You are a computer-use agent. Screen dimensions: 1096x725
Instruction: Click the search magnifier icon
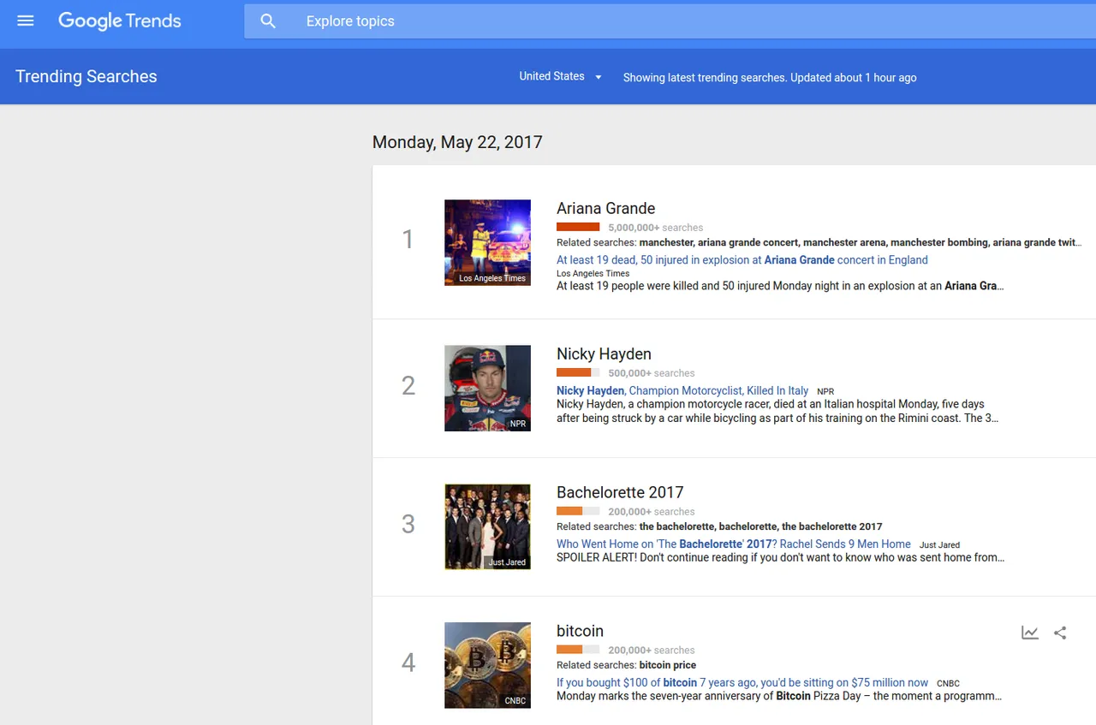[268, 21]
